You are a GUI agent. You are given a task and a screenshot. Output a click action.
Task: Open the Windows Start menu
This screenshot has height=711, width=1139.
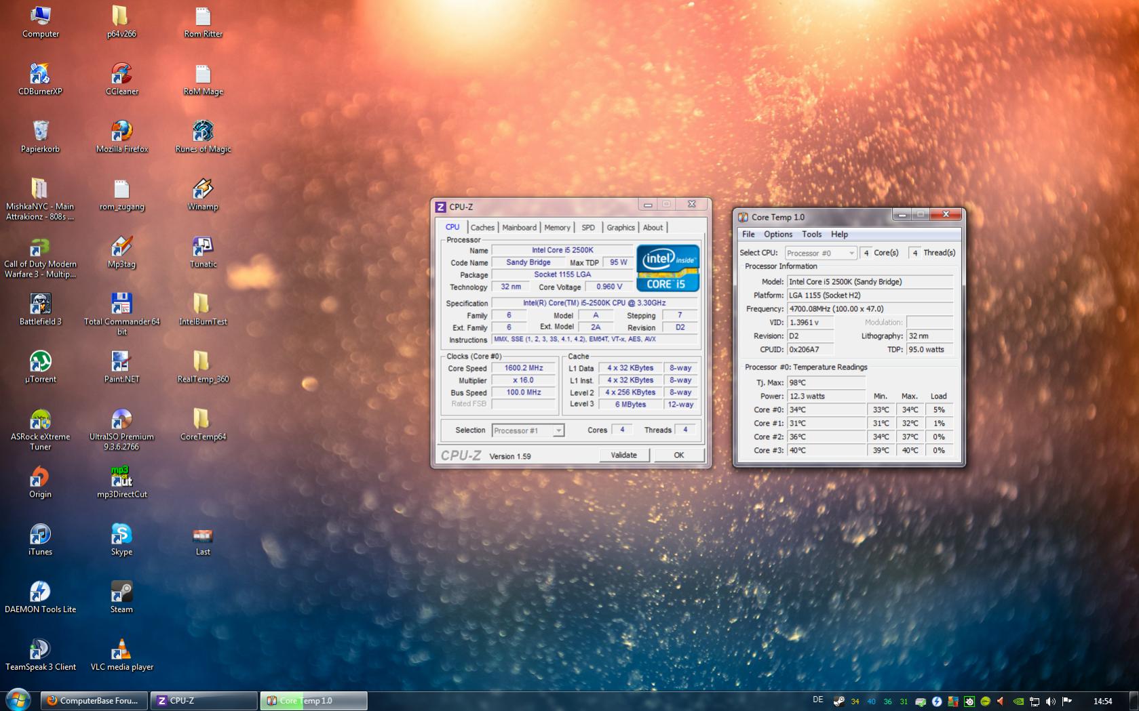coord(18,700)
